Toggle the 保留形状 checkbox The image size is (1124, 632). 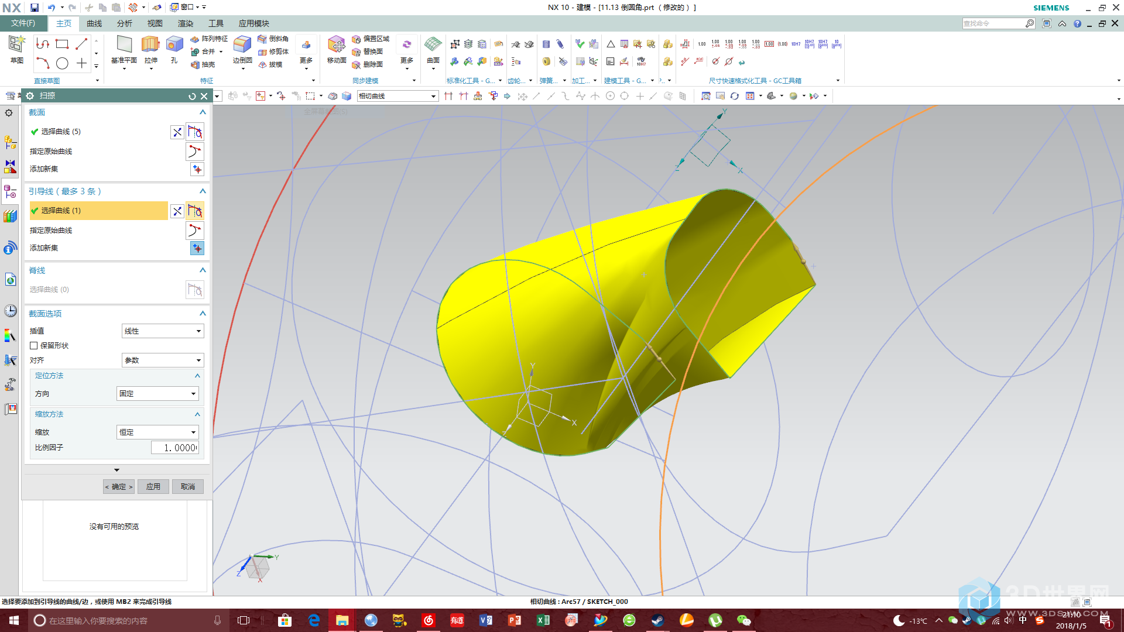[x=34, y=346]
